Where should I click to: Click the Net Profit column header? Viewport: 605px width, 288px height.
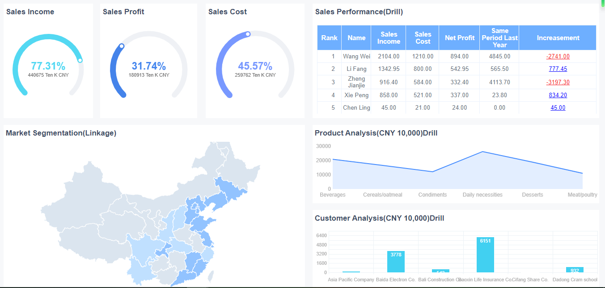click(x=460, y=38)
